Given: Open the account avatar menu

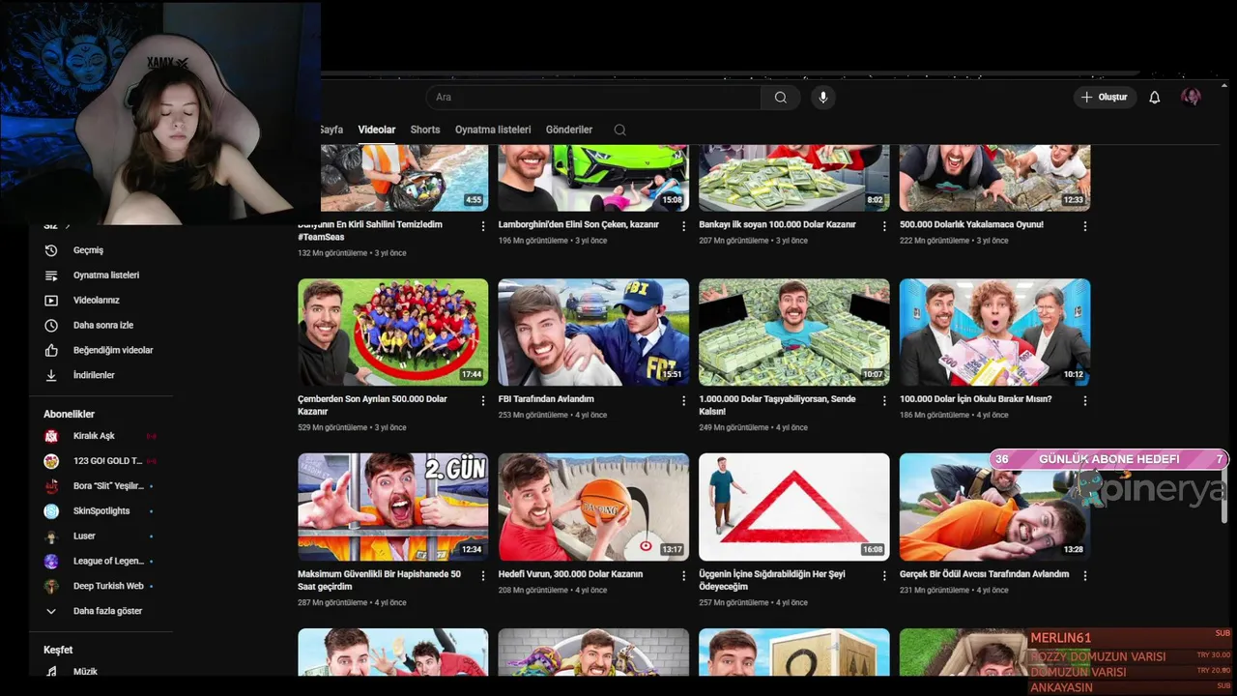Looking at the screenshot, I should pos(1191,97).
